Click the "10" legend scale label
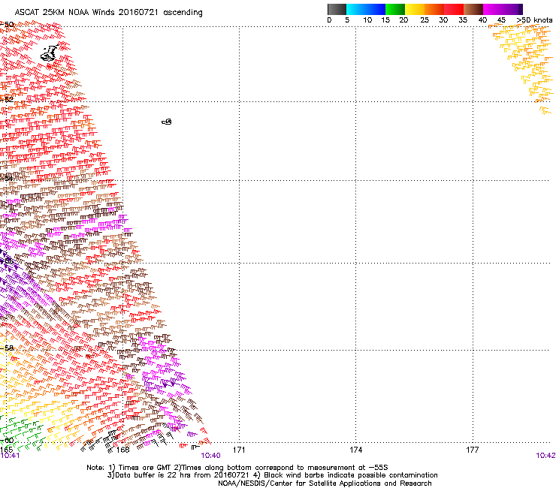Screen dimensions: 556x488 pos(367,20)
